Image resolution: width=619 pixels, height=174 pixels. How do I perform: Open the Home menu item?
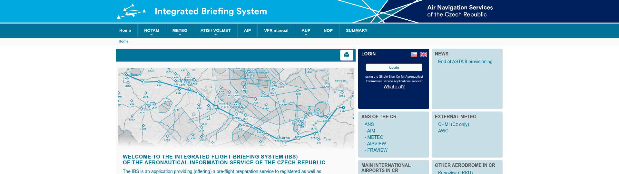[125, 31]
